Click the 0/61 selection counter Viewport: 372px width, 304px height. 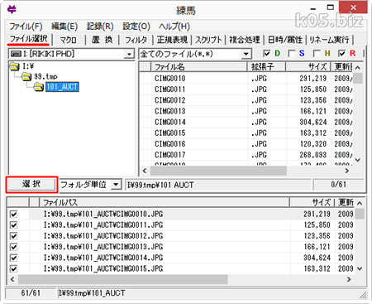click(339, 185)
